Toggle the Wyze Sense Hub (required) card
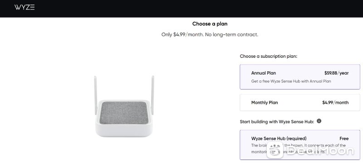 [x=300, y=145]
